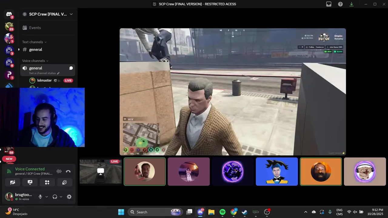This screenshot has height=218, width=388.
Task: Open the headphone output options dropdown
Action: click(61, 197)
